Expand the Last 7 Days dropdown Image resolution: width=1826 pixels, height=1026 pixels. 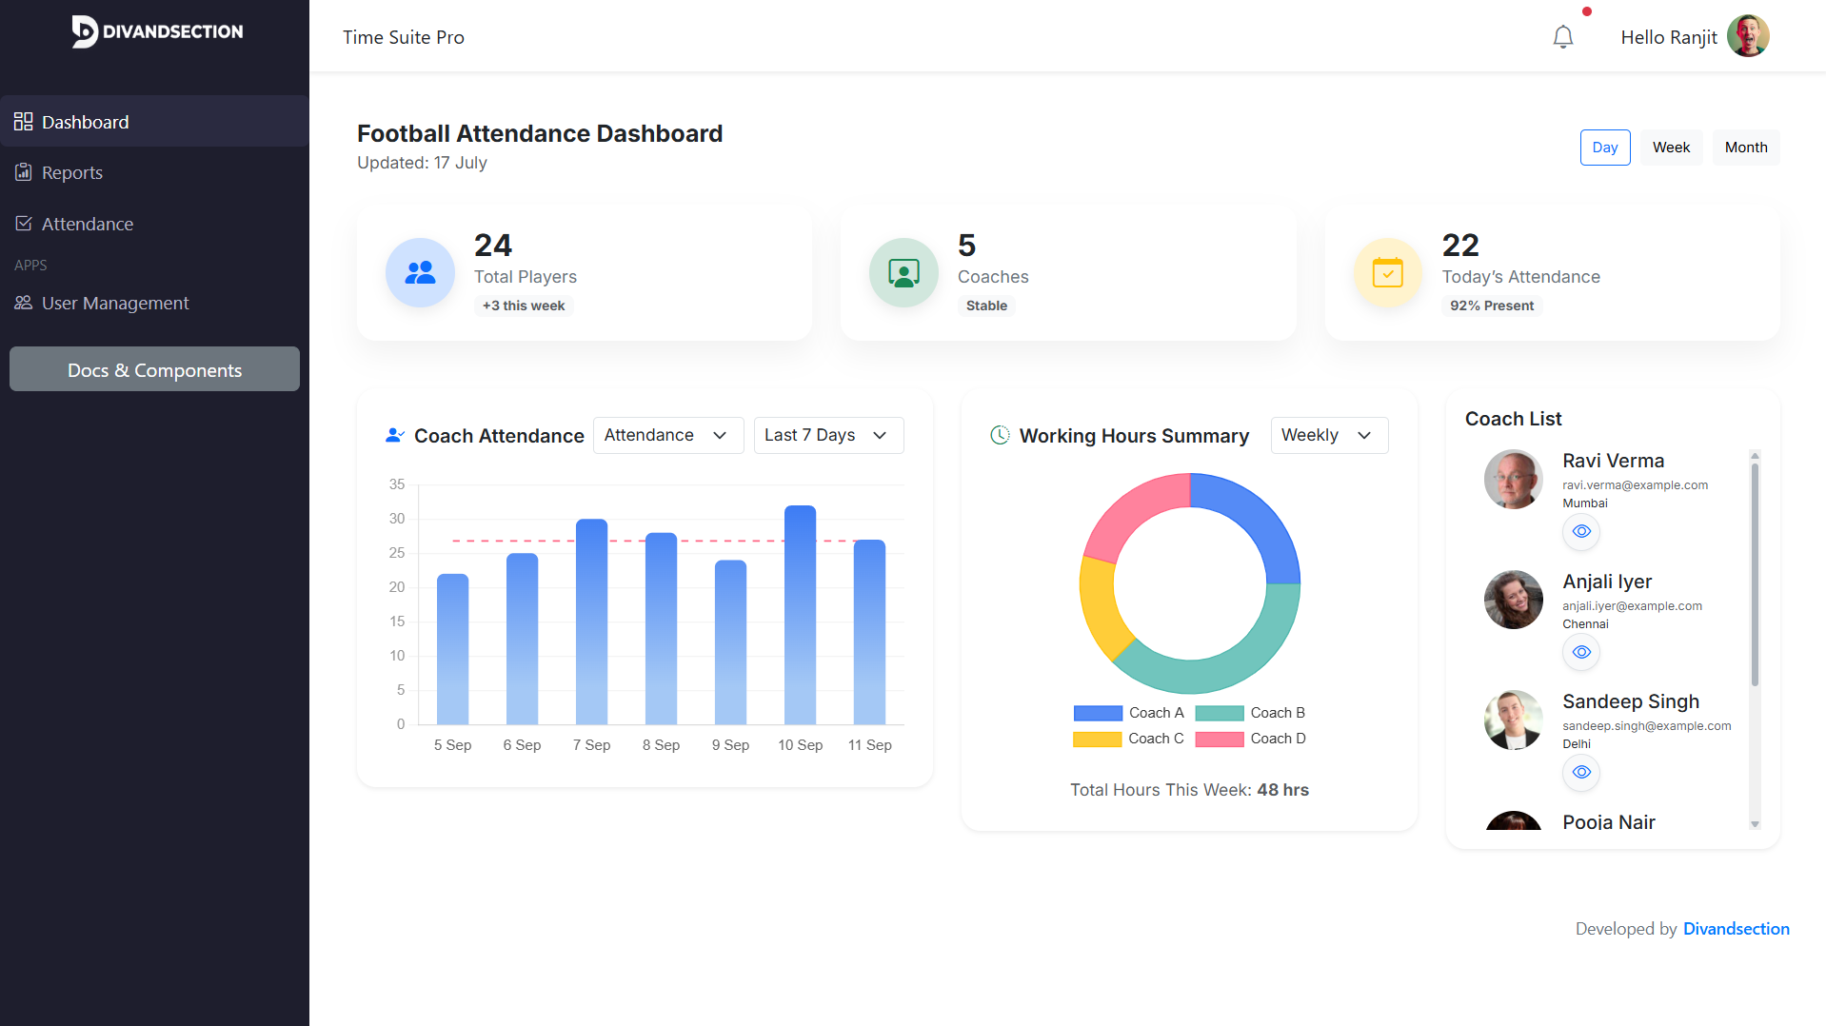pos(828,435)
